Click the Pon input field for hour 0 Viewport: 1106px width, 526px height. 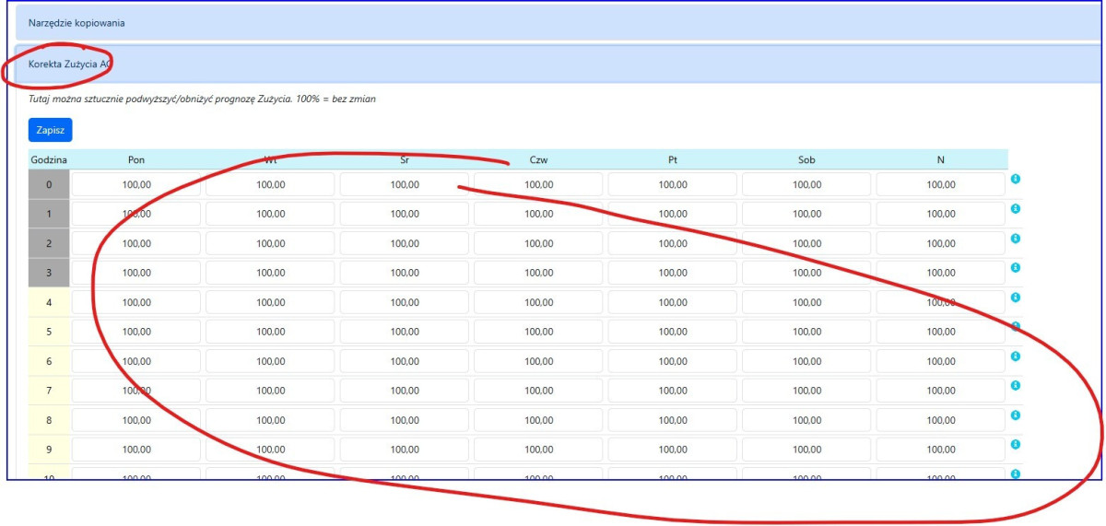point(136,184)
